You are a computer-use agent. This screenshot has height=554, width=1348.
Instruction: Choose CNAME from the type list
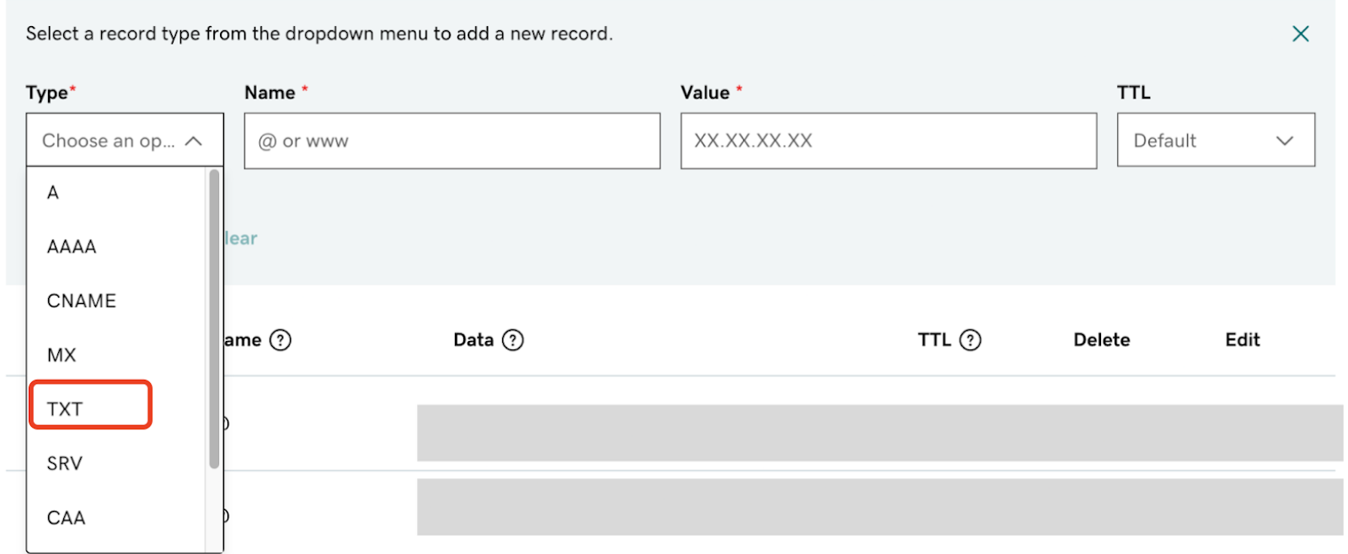click(116, 301)
